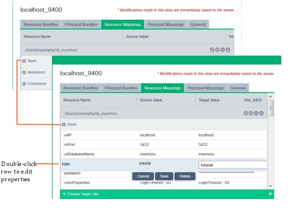Switch to the Principal Mappings tab in the back panel
Image resolution: width=289 pixels, height=210 pixels.
click(166, 24)
